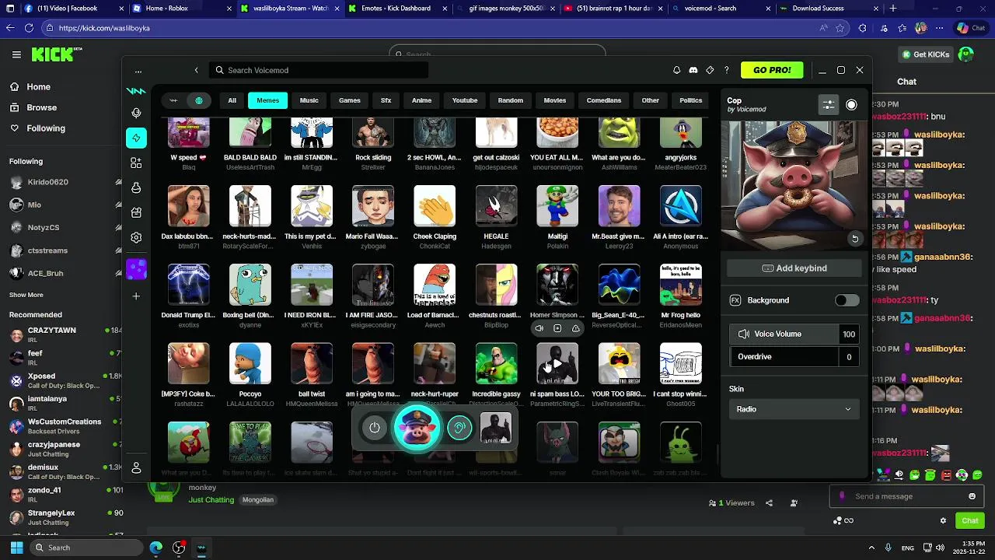This screenshot has height=560, width=995.
Task: Open voice settings sliders icon for Cop
Action: click(829, 104)
